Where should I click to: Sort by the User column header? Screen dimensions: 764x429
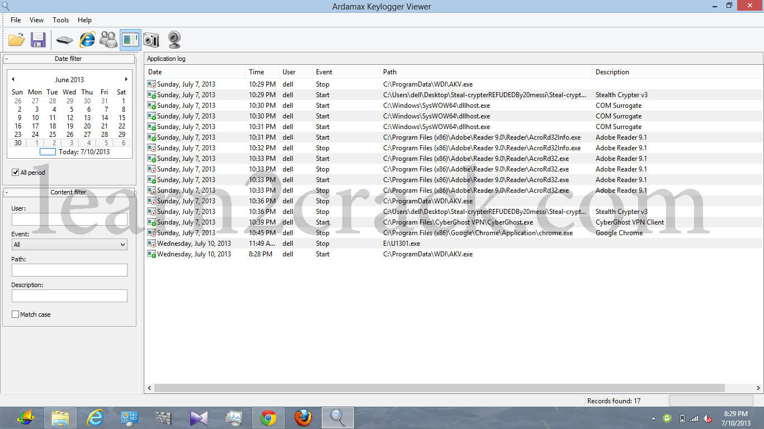(296, 72)
